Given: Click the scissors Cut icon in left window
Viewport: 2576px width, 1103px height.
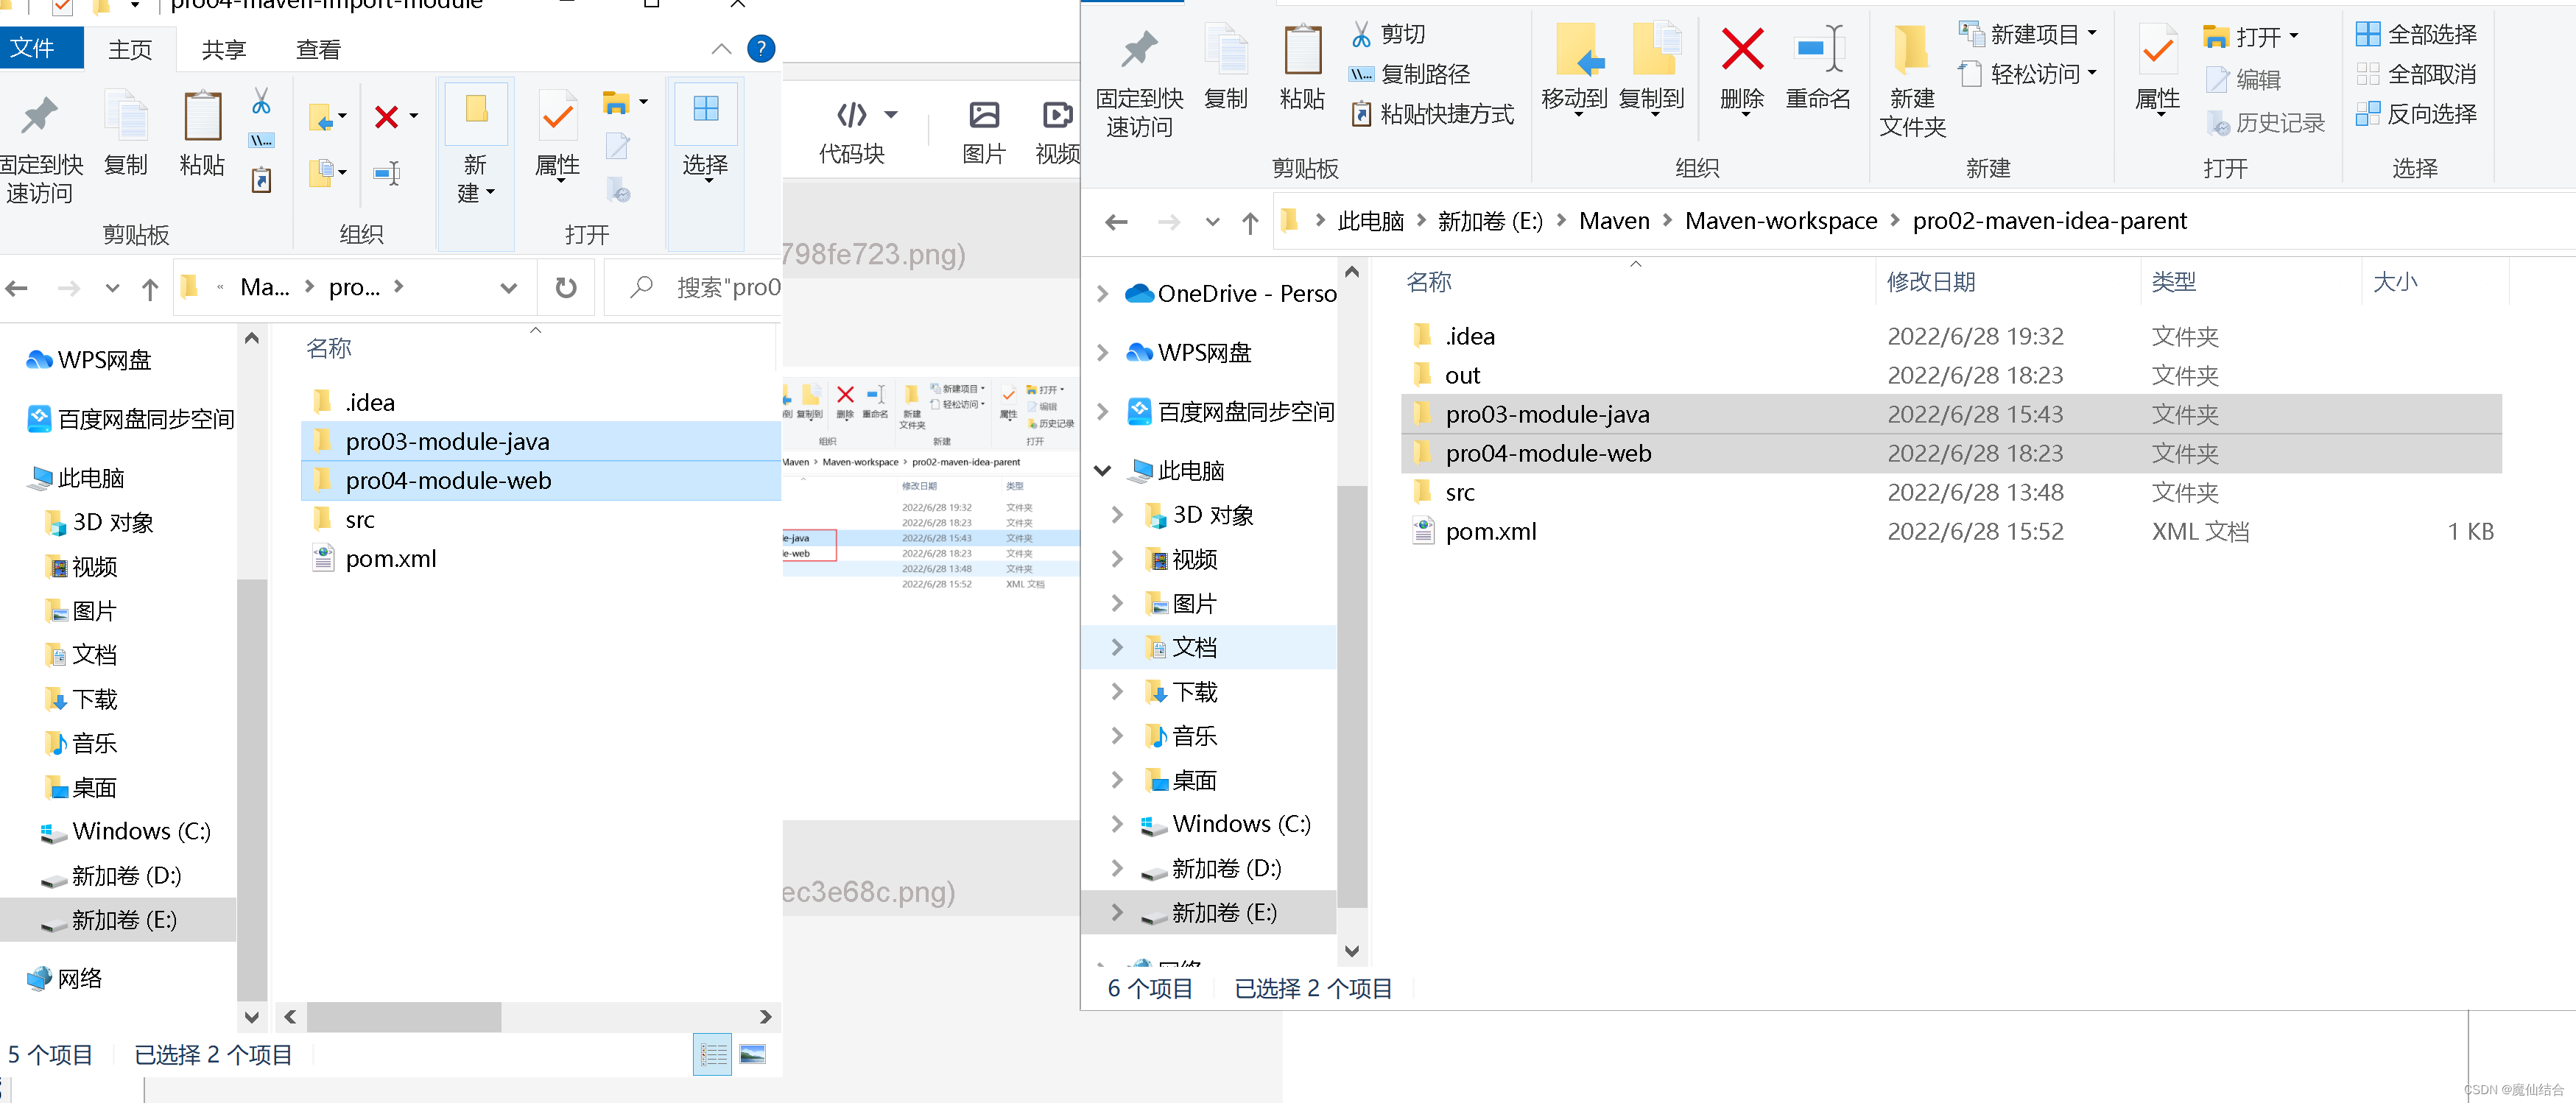Looking at the screenshot, I should [x=261, y=101].
